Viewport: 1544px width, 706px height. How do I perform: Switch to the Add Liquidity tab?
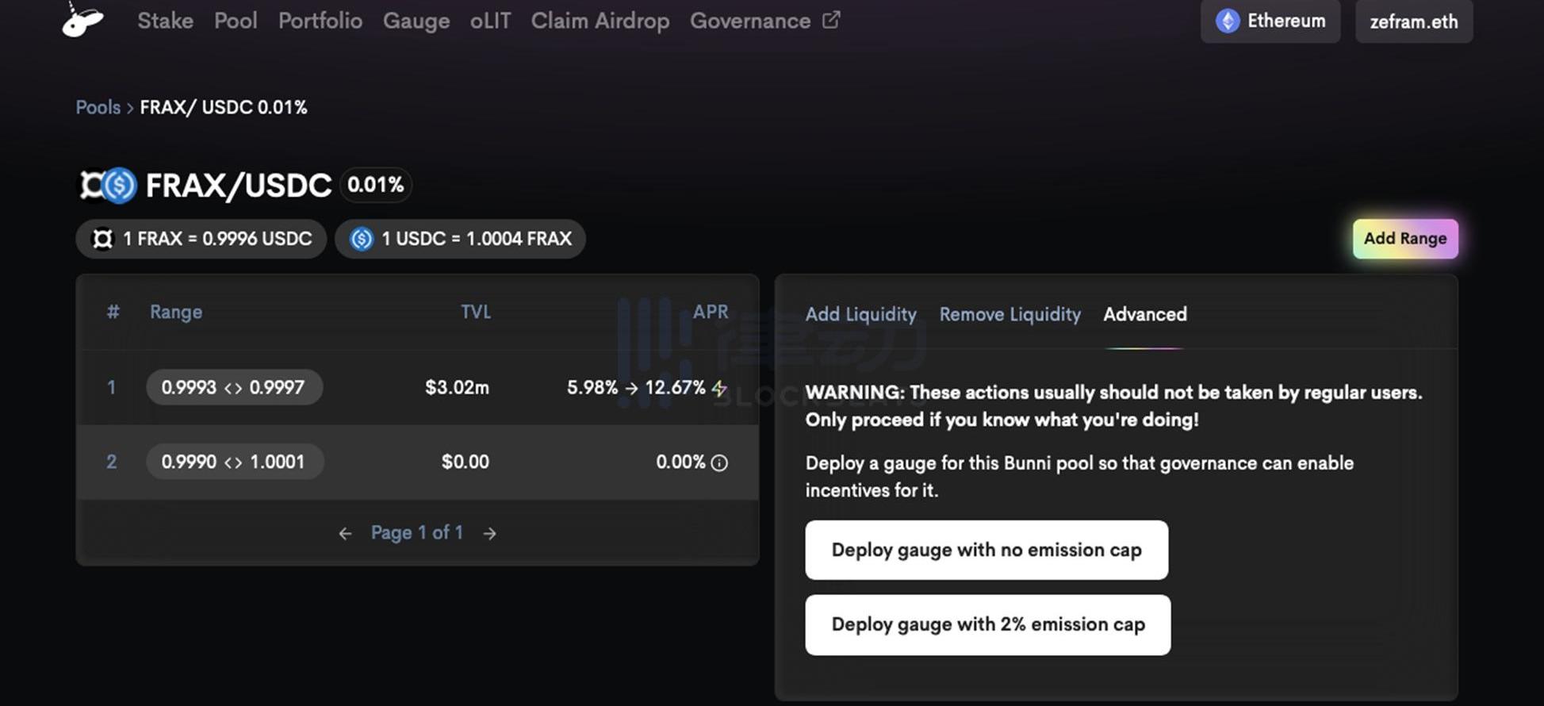pyautogui.click(x=860, y=314)
